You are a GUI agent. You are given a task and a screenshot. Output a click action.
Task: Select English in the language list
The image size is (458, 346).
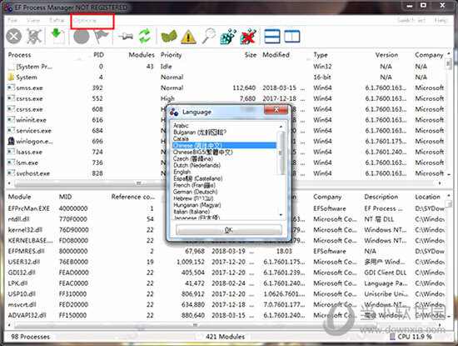click(x=182, y=172)
